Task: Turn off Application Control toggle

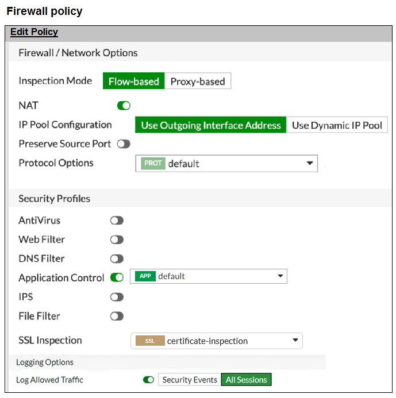Action: click(117, 278)
